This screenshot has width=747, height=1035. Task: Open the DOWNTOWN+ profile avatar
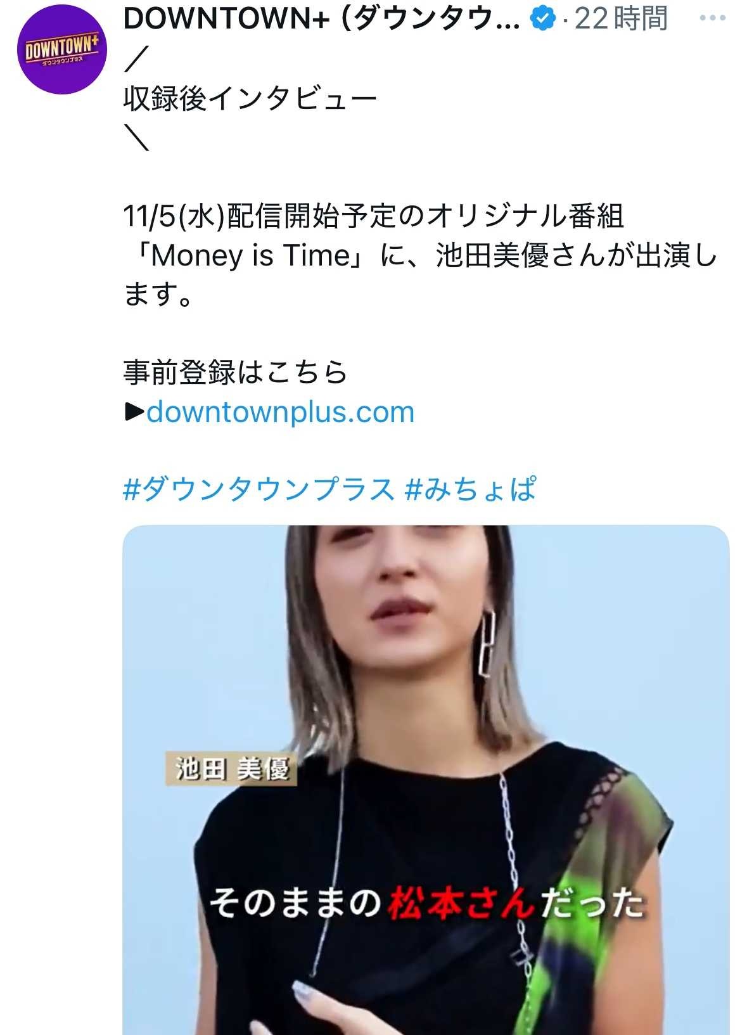pyautogui.click(x=61, y=49)
